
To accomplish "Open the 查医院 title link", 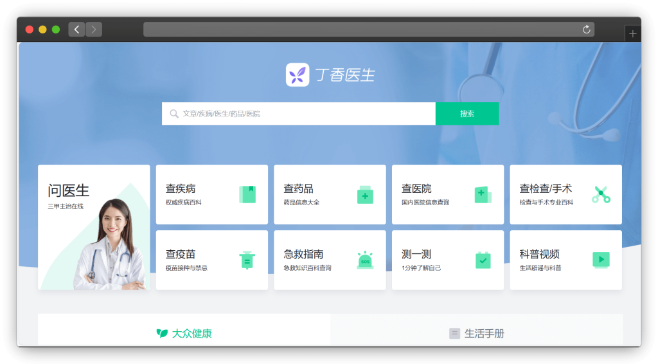I will pos(416,189).
